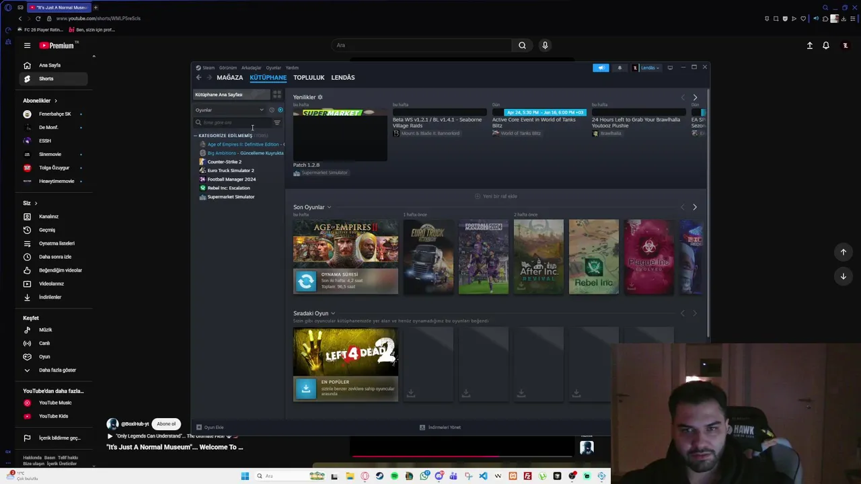Viewport: 861px width, 484px height.
Task: Click Kütüphane Ana Sayfası button
Action: [231, 95]
